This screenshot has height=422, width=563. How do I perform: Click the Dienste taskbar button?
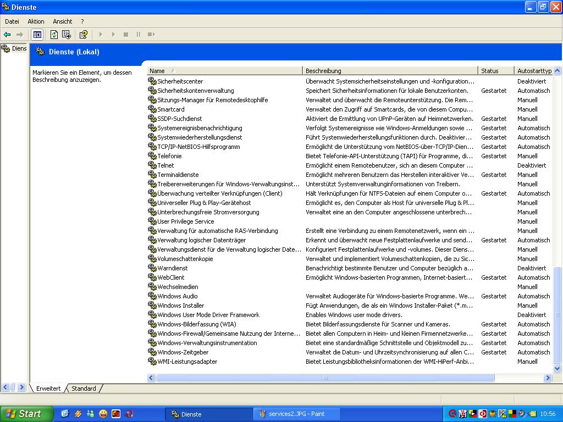click(209, 414)
